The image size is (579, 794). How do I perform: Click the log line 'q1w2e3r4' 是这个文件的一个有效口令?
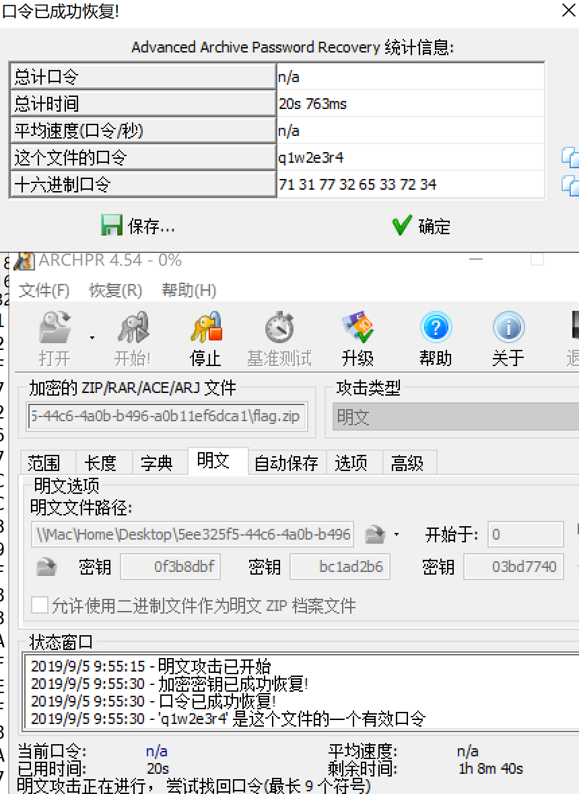tap(228, 718)
